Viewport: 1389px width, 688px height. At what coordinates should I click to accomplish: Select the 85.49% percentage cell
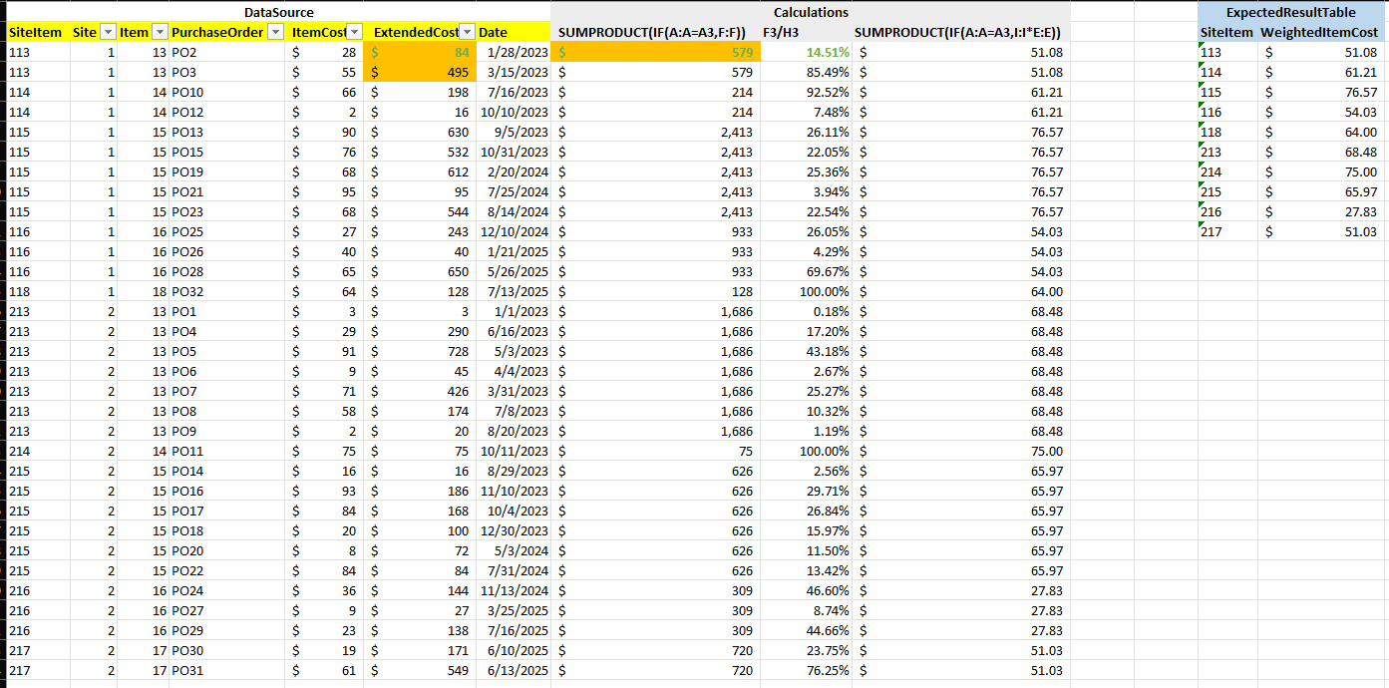806,72
